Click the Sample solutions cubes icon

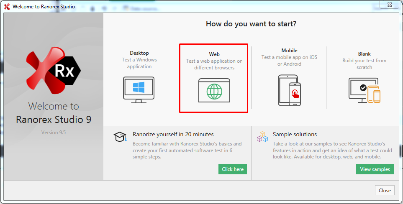pos(262,137)
